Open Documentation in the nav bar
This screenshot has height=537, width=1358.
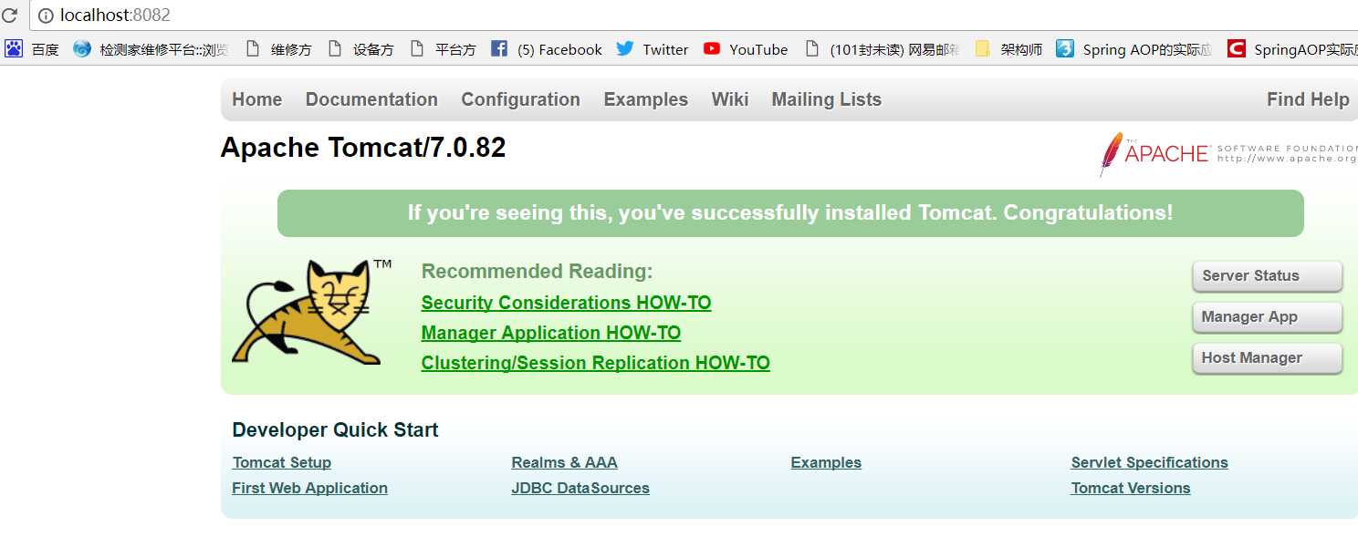(371, 99)
